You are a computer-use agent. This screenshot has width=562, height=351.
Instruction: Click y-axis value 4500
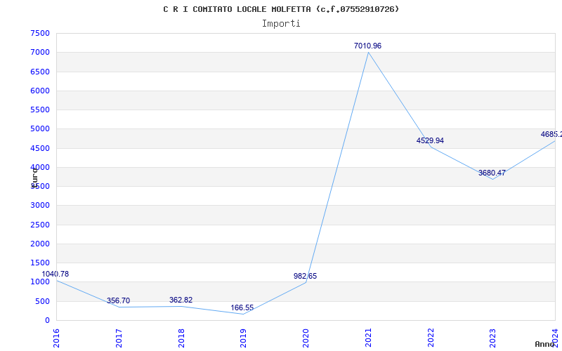click(40, 148)
